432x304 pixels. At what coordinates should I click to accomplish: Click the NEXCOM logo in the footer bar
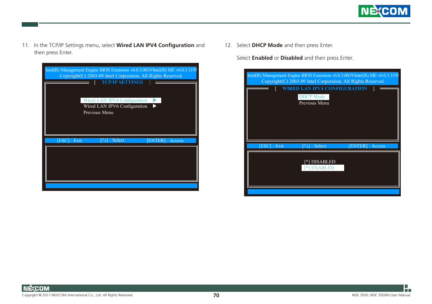(x=36, y=288)
